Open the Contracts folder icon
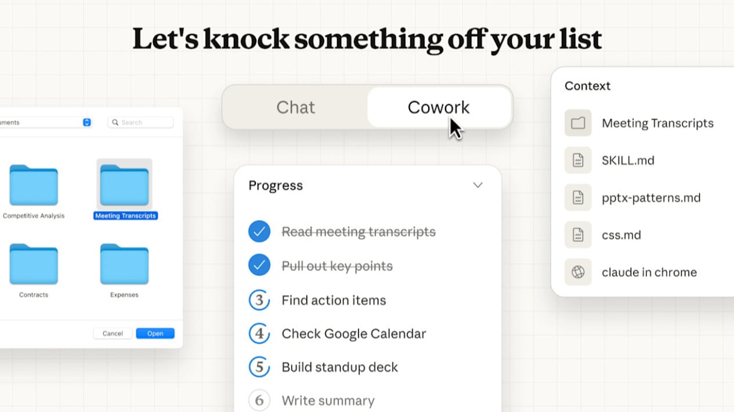The image size is (734, 412). coord(34,264)
